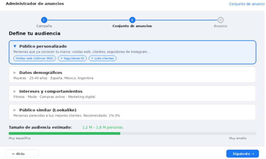Go to the Siguiente step
The height and width of the screenshot is (159, 266).
click(x=243, y=154)
